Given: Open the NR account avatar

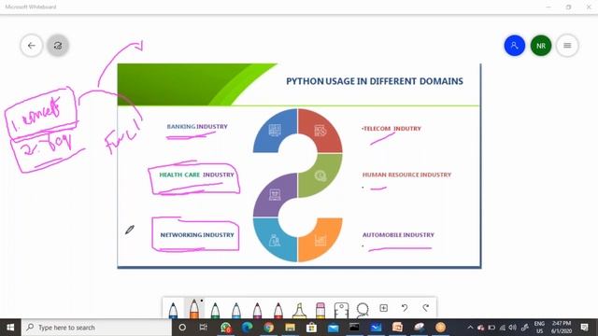Looking at the screenshot, I should [541, 46].
